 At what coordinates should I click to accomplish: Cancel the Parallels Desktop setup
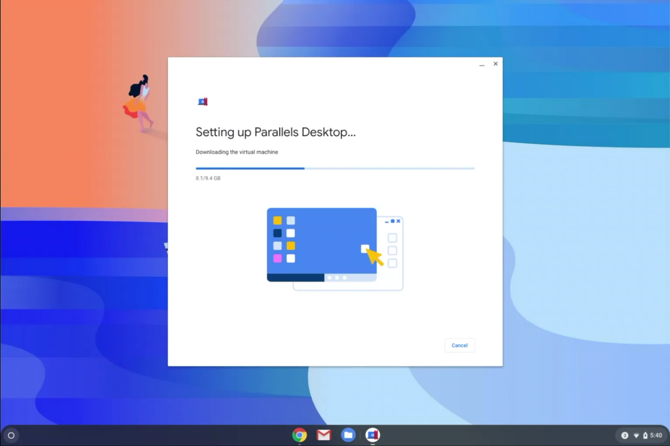[460, 345]
